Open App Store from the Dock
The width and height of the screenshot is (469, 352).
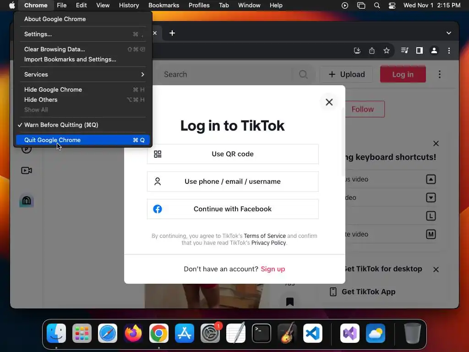click(x=185, y=333)
